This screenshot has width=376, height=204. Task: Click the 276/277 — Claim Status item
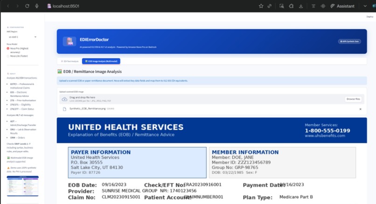(22, 109)
